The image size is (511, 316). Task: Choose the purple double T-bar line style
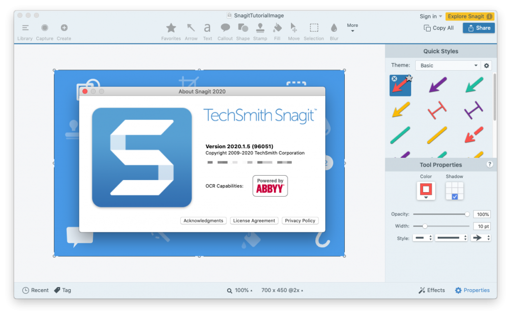pyautogui.click(x=474, y=110)
